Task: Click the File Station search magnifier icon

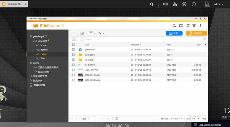Action: click(174, 26)
